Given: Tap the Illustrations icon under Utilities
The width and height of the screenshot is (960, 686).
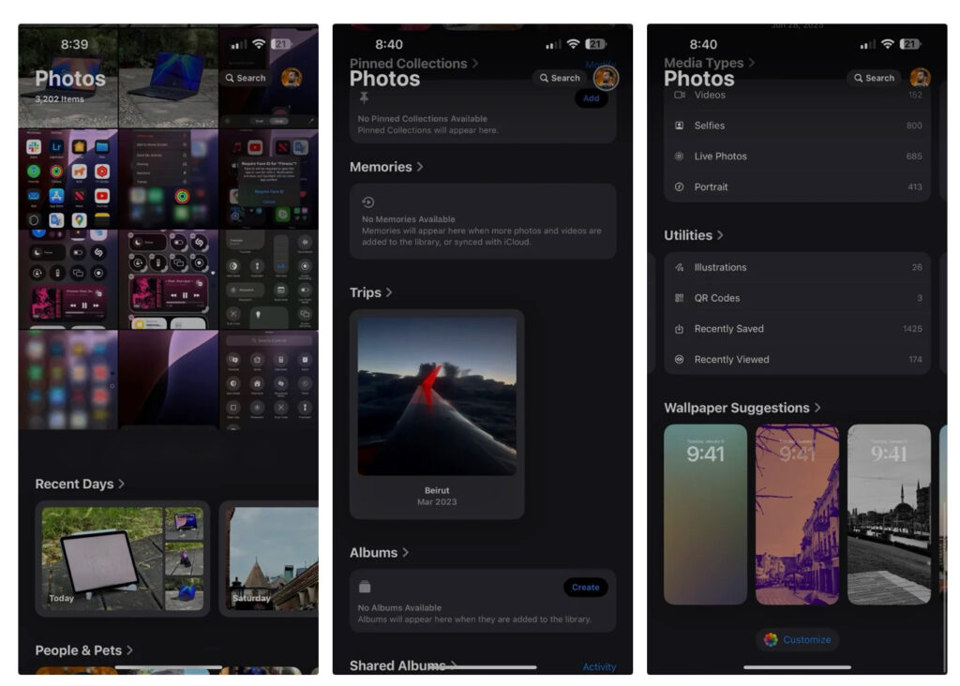Looking at the screenshot, I should click(680, 267).
